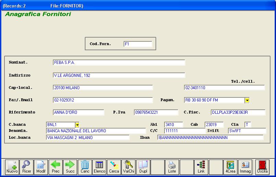Select the Cod.Forn. field with F1
This screenshot has width=276, height=177.
(x=138, y=44)
